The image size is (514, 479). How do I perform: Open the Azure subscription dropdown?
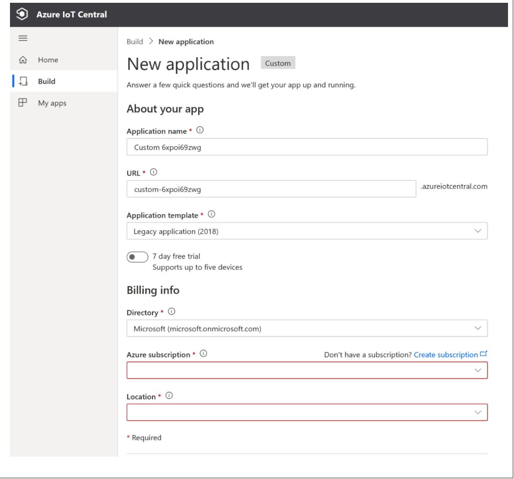tap(307, 370)
